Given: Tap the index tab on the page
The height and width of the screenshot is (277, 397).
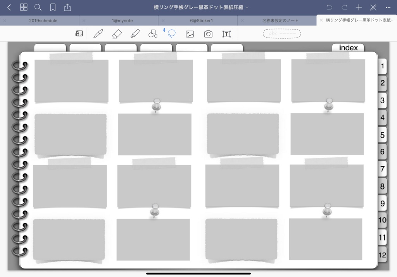Looking at the screenshot, I should (x=348, y=47).
